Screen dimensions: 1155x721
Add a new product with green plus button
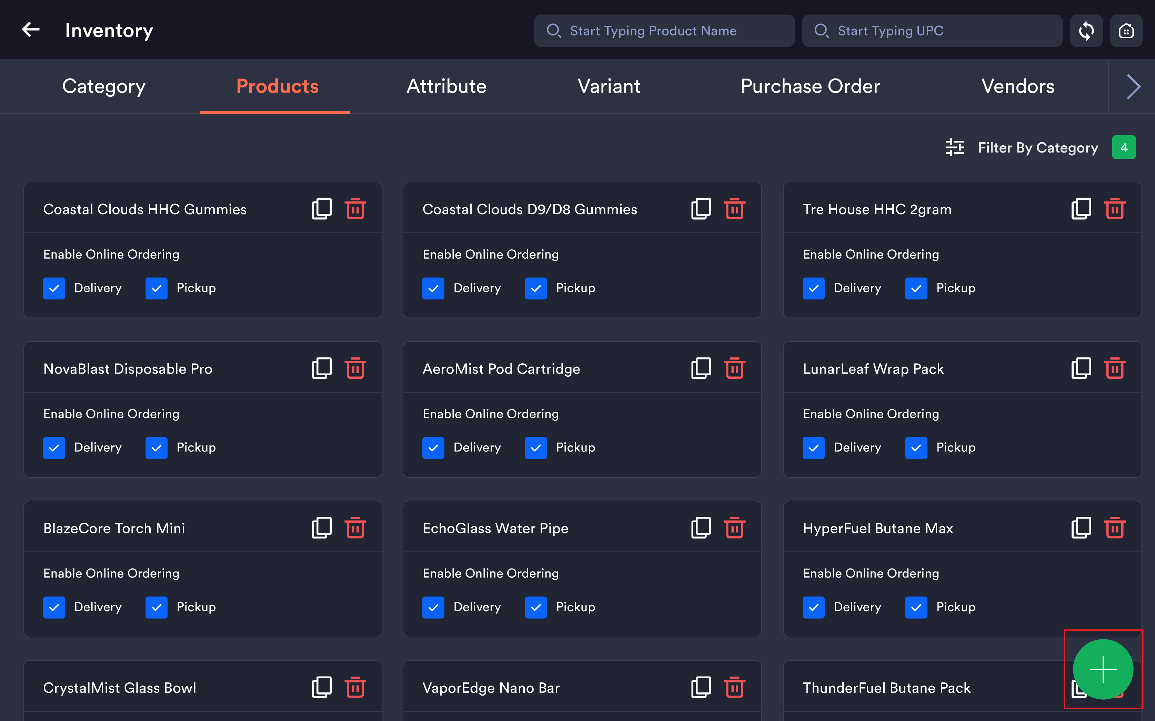(x=1103, y=669)
